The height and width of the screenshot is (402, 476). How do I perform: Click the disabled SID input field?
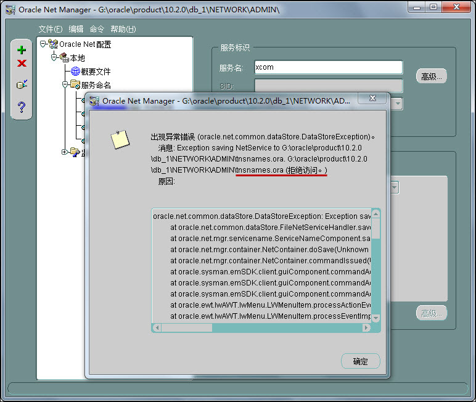pos(329,86)
